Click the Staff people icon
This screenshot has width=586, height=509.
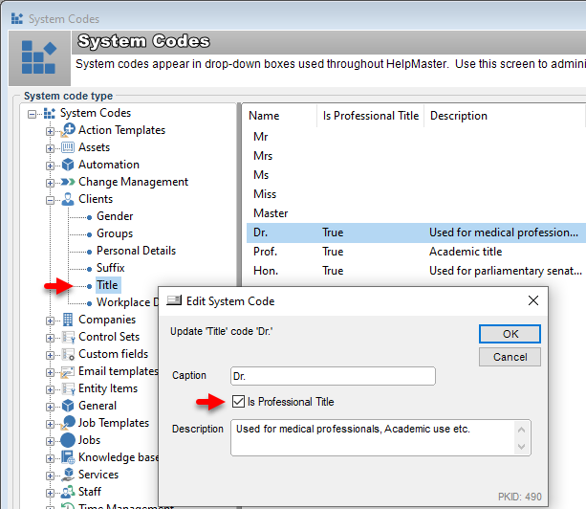(68, 492)
